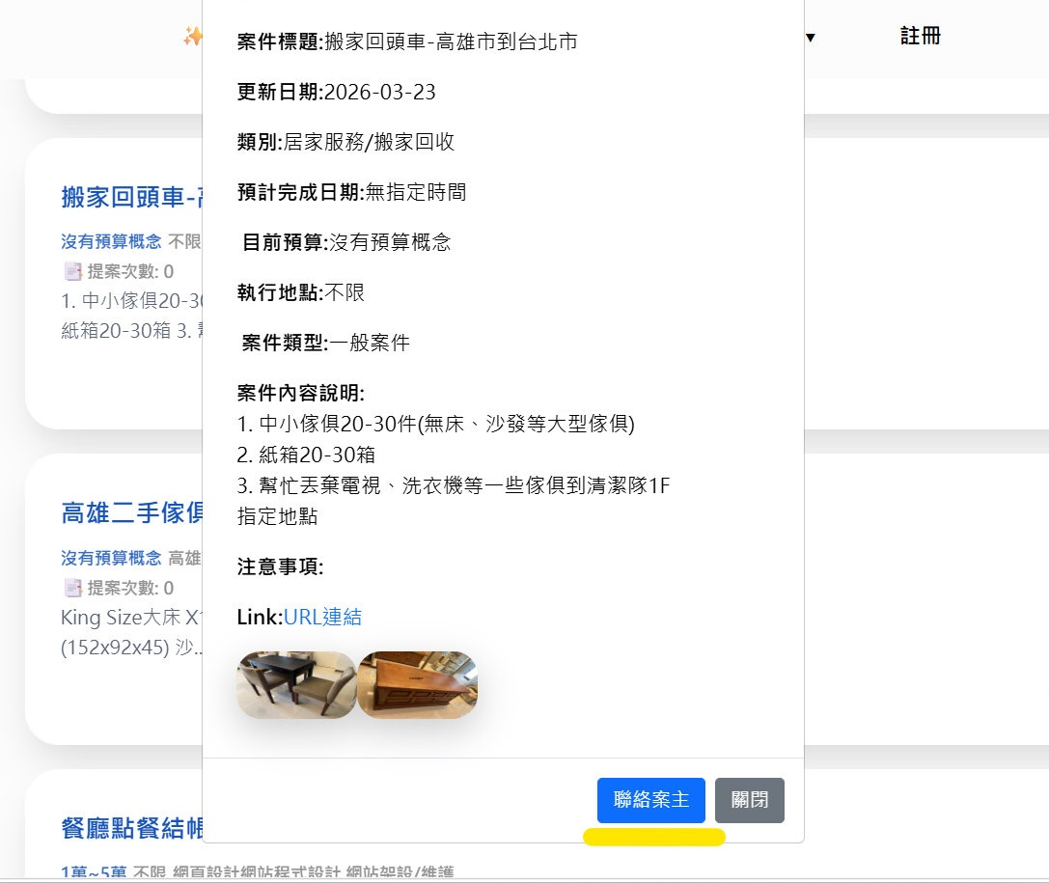View the dining table and chairs thumbnail
The image size is (1049, 883).
pyautogui.click(x=296, y=685)
